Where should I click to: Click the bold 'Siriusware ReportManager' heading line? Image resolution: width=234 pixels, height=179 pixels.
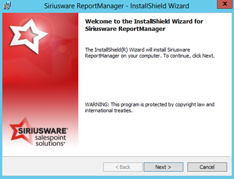point(125,29)
